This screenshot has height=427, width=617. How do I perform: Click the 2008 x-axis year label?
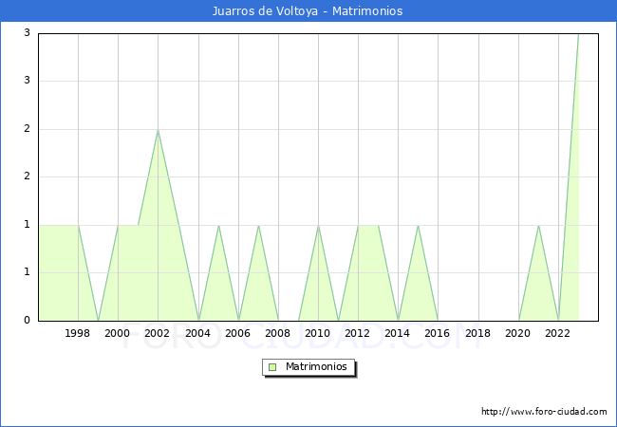(x=278, y=333)
